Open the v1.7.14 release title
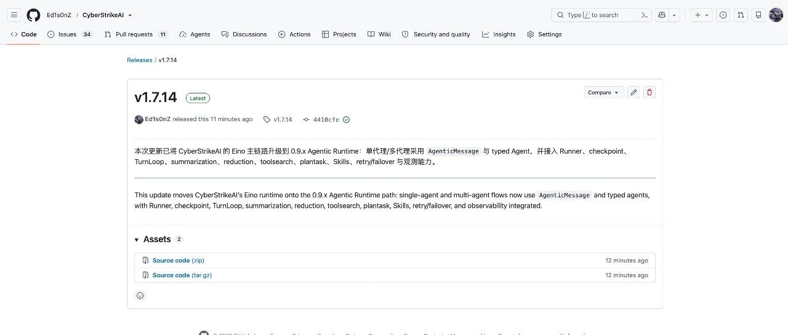 coord(156,97)
